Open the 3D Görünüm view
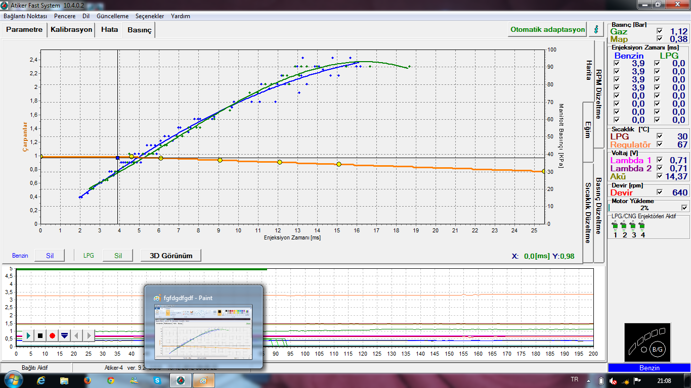 click(x=171, y=256)
